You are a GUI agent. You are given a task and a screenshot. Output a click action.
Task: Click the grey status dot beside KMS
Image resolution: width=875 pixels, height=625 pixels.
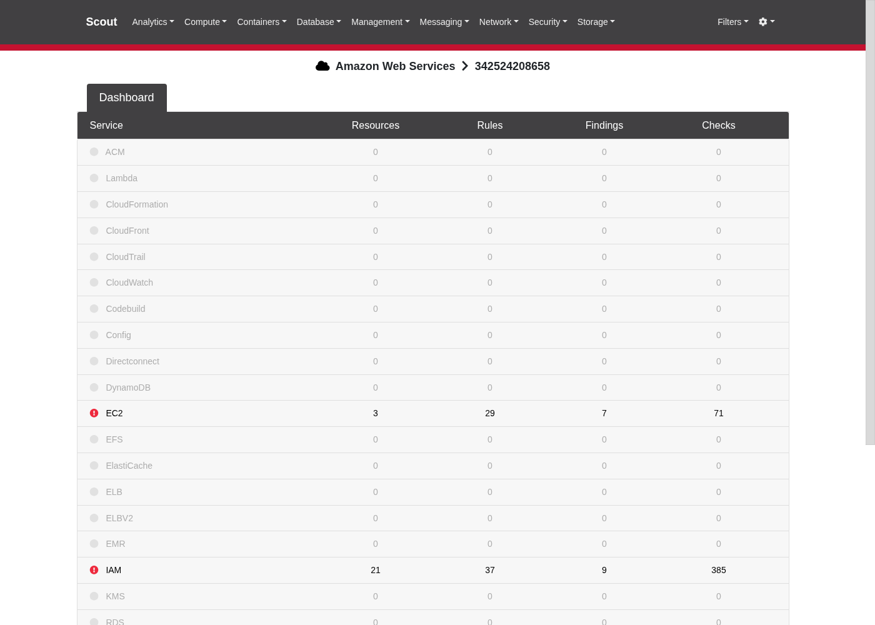click(x=94, y=596)
